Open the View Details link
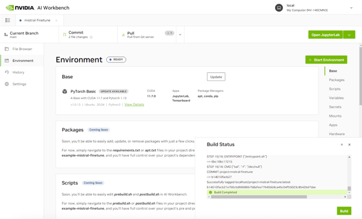The image size is (362, 219). click(134, 105)
